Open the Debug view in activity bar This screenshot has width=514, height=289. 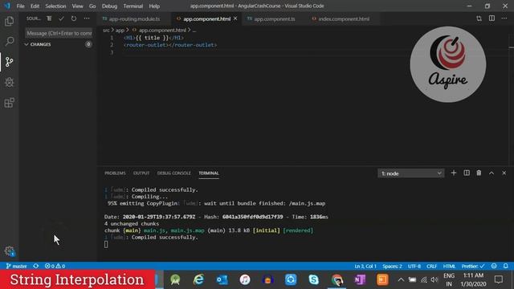(x=9, y=82)
